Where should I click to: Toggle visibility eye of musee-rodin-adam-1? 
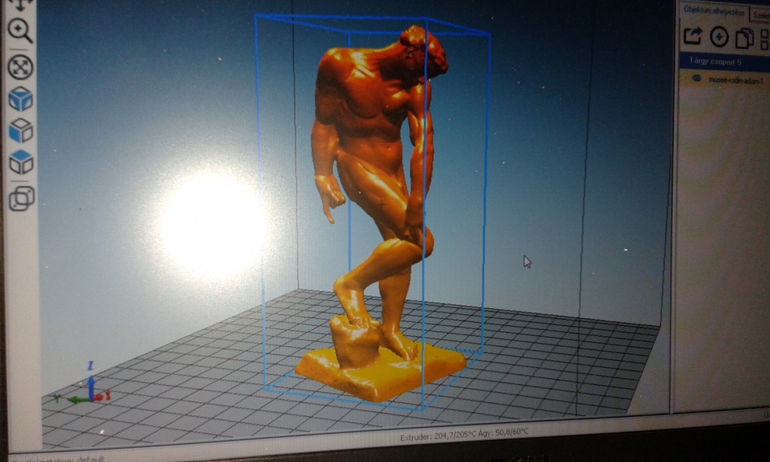[696, 79]
